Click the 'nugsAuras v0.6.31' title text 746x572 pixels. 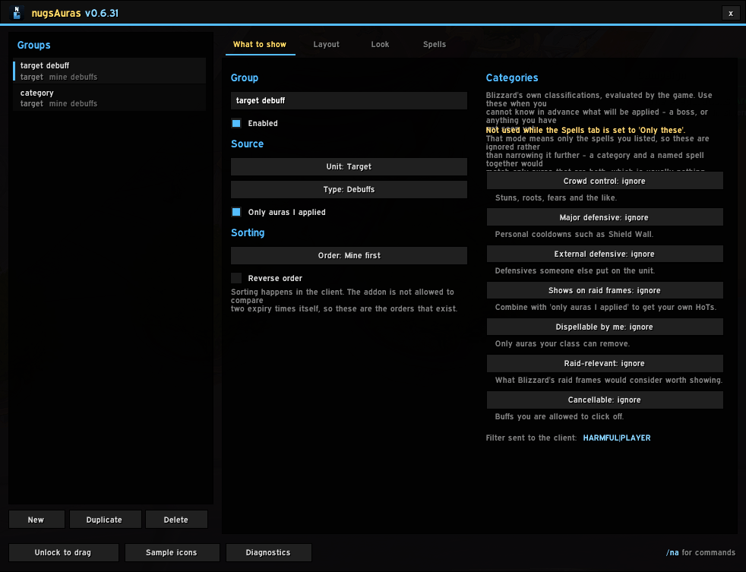(74, 14)
